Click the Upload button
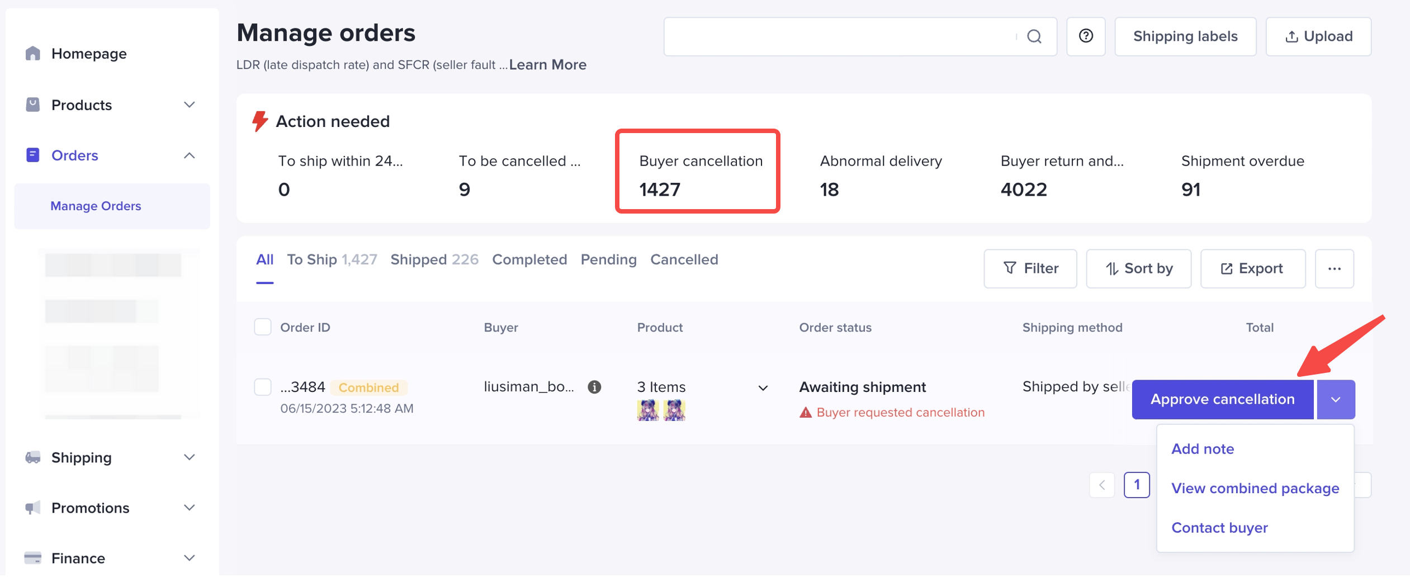1410x577 pixels. click(x=1318, y=37)
